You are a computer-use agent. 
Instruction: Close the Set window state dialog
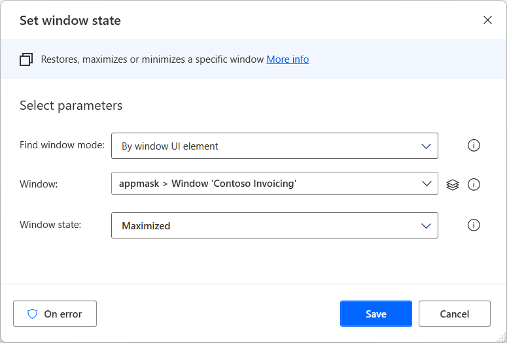(487, 20)
